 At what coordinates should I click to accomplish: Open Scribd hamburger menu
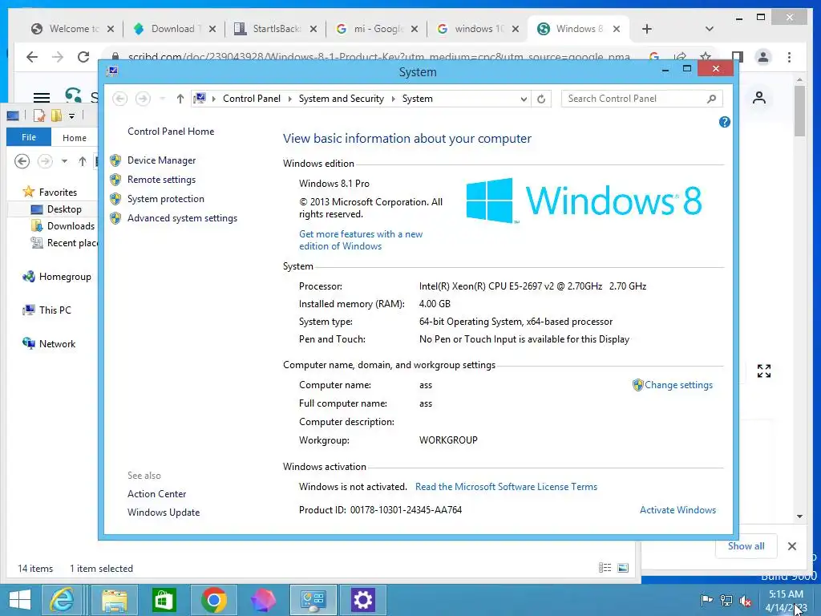point(42,97)
